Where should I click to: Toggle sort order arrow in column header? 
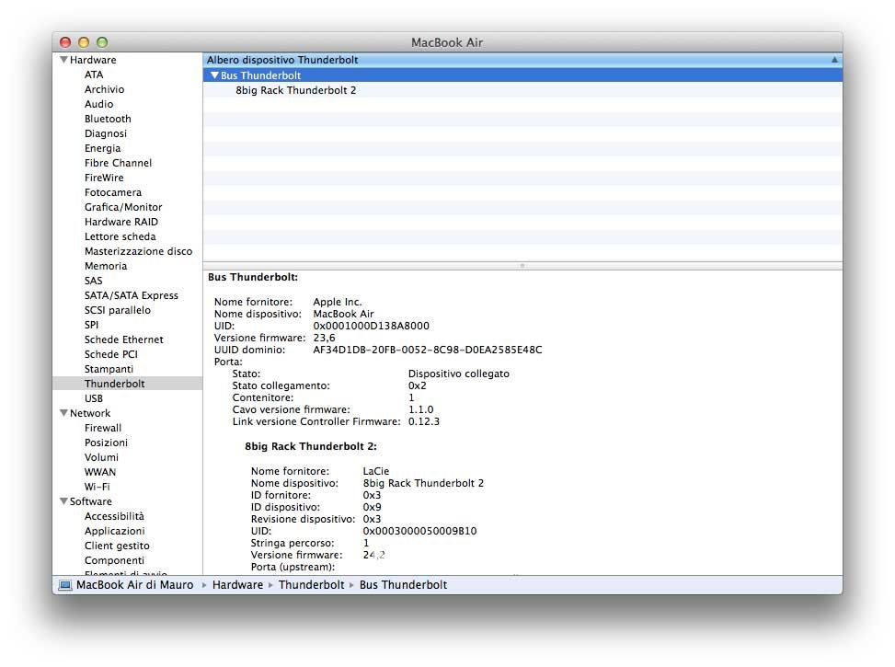click(x=834, y=60)
